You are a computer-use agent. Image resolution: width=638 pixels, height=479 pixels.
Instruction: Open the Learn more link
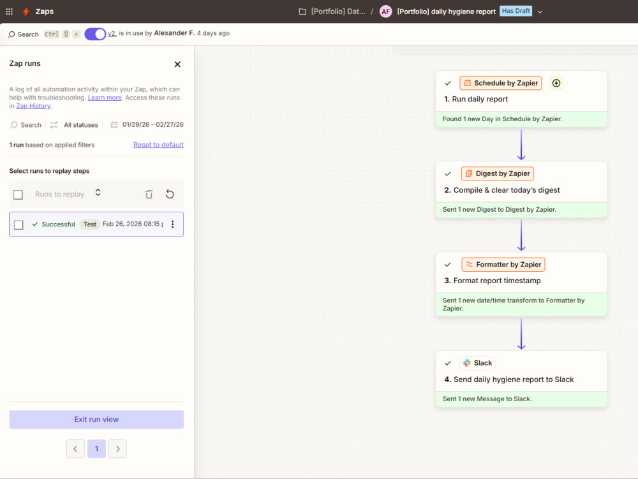pyautogui.click(x=105, y=98)
